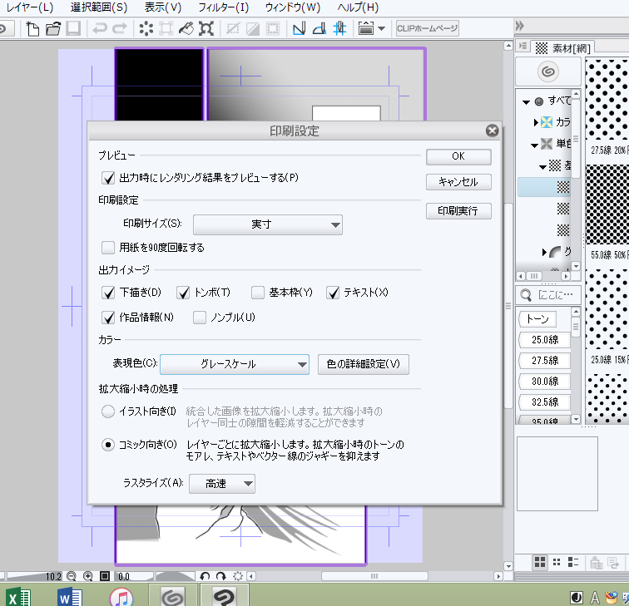Click the 印刷実行 button
629x606 pixels.
coord(458,211)
